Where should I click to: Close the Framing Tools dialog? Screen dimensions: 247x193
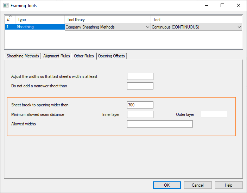239,6
